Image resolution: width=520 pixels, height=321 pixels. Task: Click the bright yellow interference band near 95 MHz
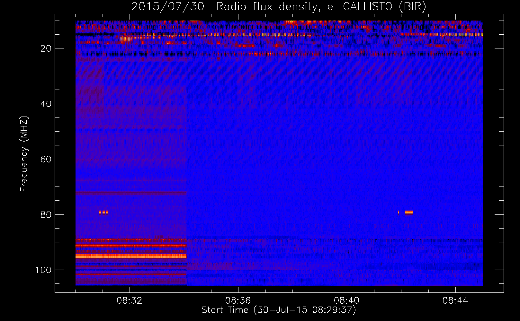[x=131, y=256]
